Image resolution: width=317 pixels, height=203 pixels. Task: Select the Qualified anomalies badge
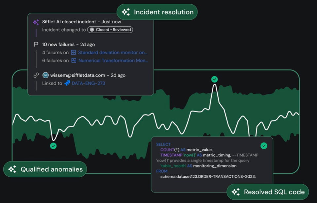(45, 169)
